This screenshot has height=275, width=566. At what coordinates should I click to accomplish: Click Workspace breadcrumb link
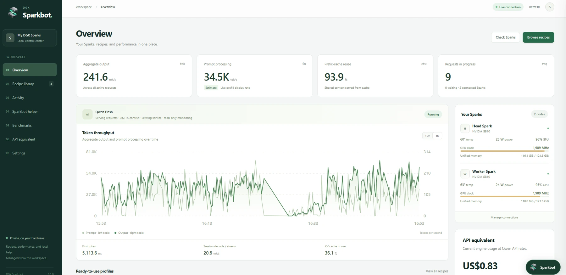tap(84, 7)
